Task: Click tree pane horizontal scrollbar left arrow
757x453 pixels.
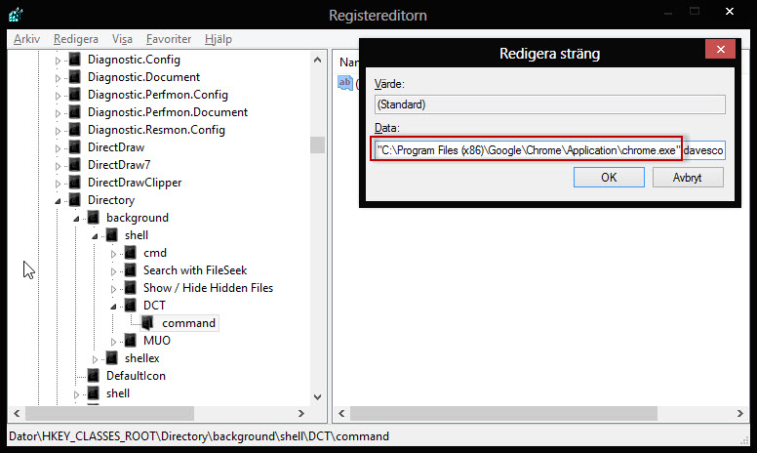Action: (17, 413)
